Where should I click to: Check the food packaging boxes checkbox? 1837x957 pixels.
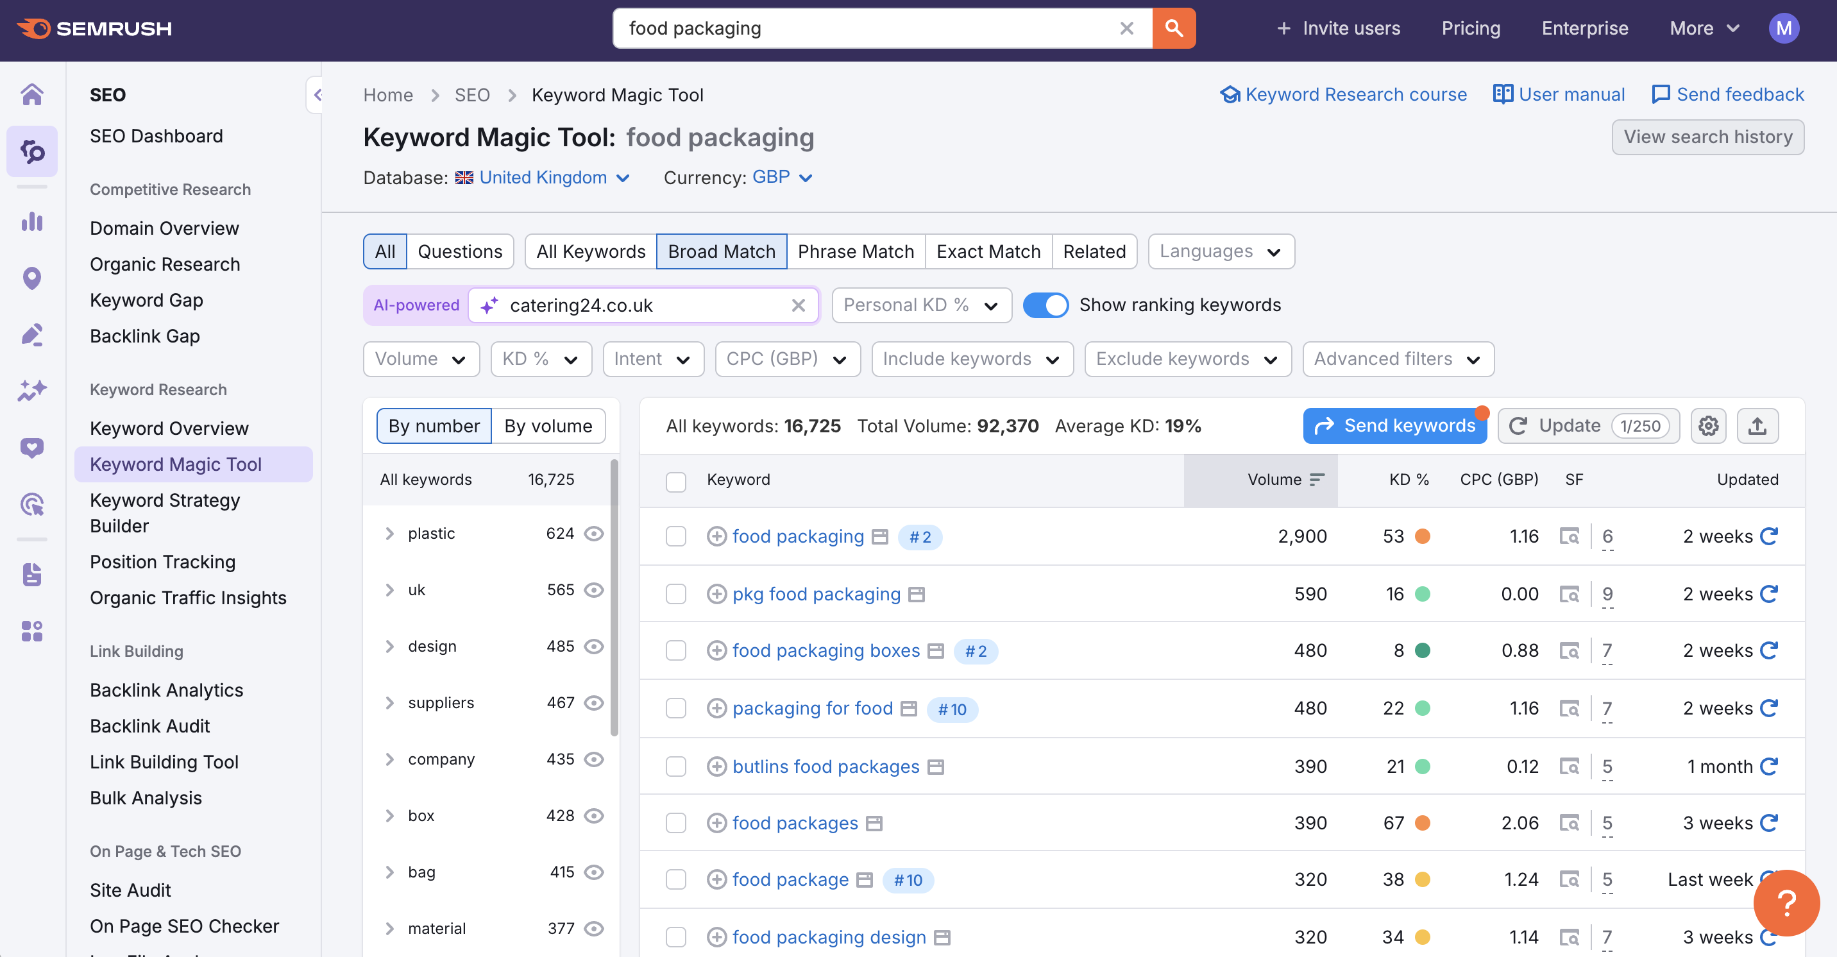[x=675, y=650]
